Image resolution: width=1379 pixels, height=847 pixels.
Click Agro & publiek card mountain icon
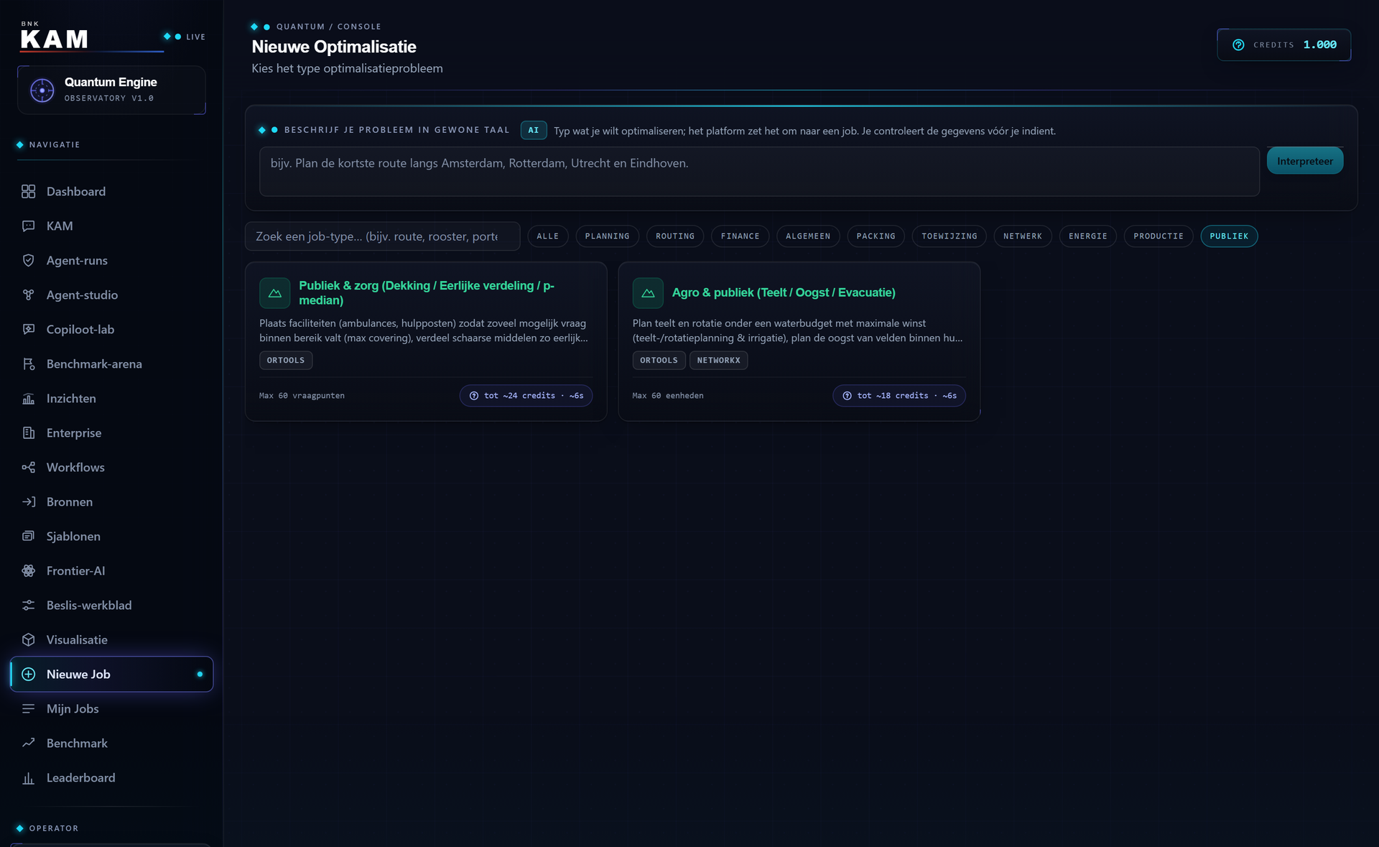coord(648,292)
